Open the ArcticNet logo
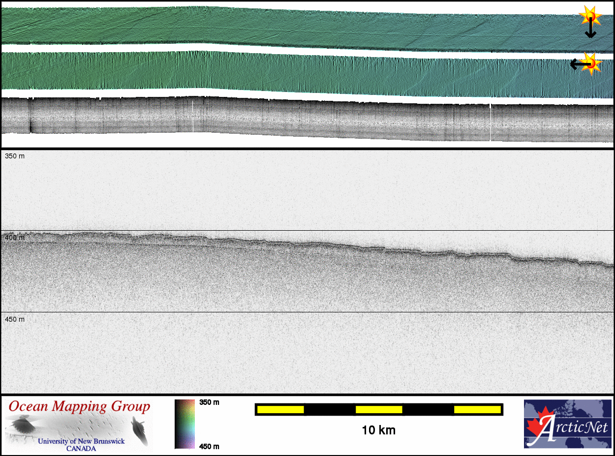Screen dimensions: 615x456 (x=567, y=424)
